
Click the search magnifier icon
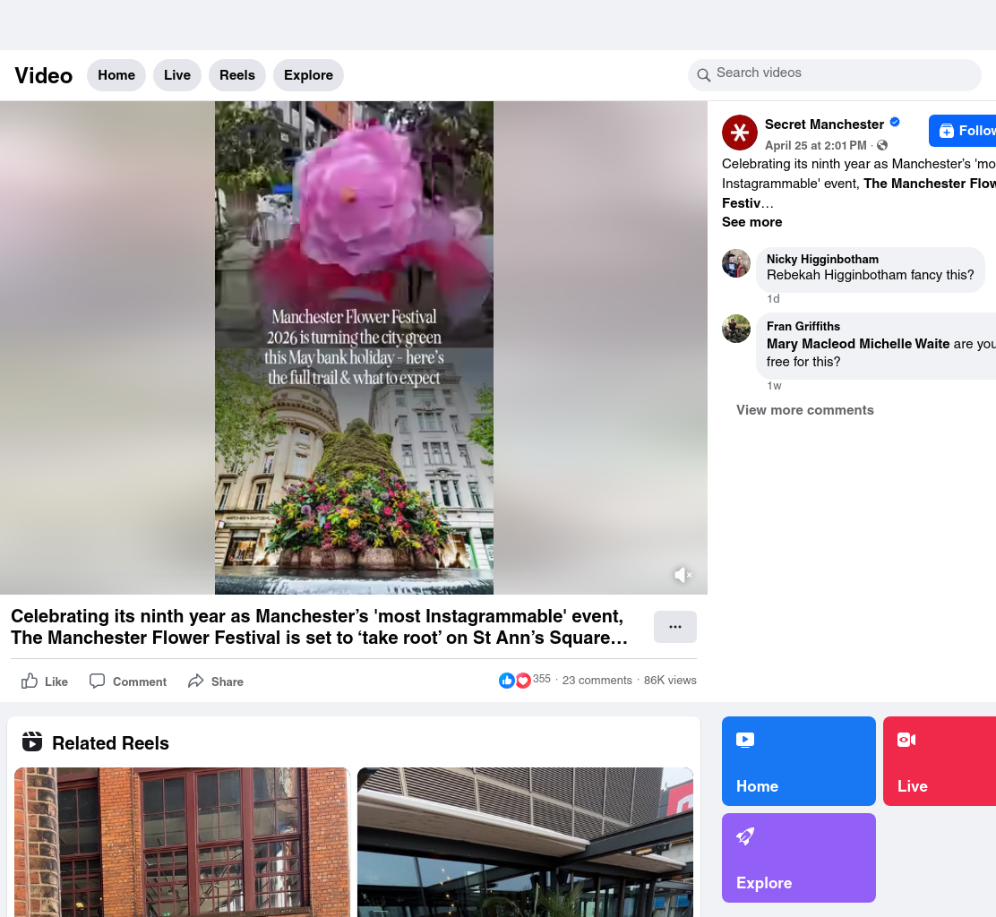703,75
